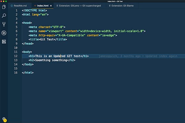Click the HTML file icon on index.html tab

tap(35, 6)
